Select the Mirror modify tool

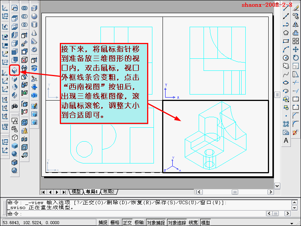point(296,24)
